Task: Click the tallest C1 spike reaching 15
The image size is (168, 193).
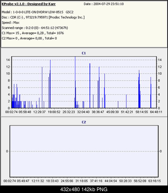Action: 75,82
